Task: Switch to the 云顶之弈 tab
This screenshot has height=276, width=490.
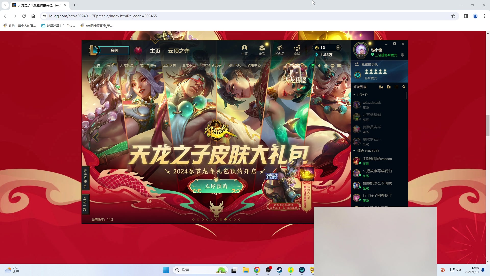Action: pyautogui.click(x=179, y=51)
